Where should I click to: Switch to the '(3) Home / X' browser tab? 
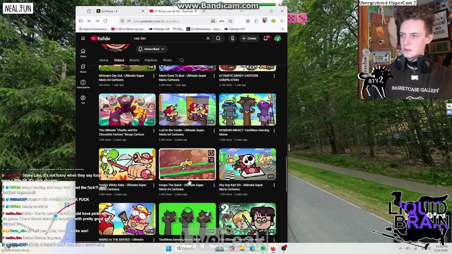click(x=120, y=11)
